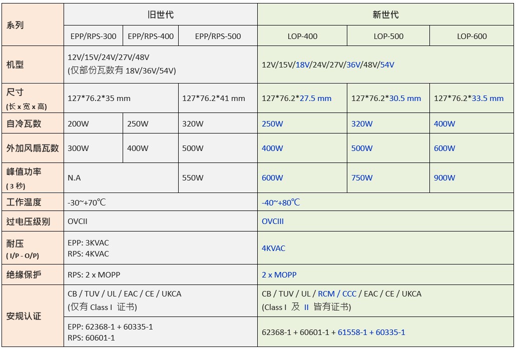Select the EPP/RPS-500 header cell
The width and height of the screenshot is (516, 349).
[217, 35]
